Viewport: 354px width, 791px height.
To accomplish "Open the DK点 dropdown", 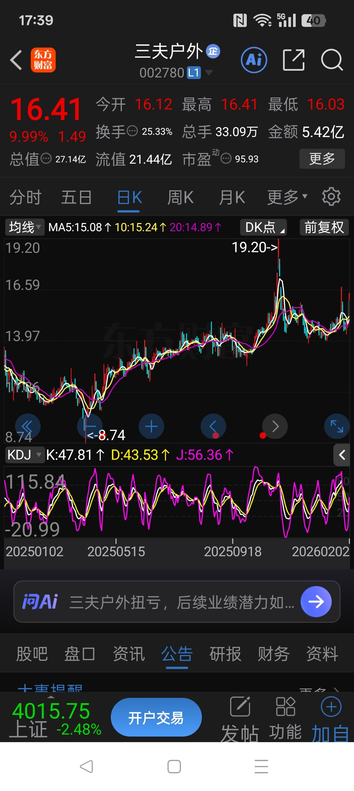I will coord(264,227).
